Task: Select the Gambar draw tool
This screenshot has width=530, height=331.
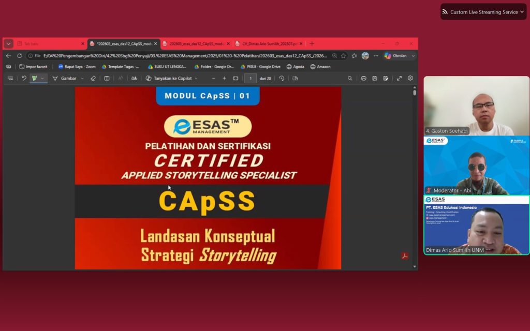Action: 64,79
